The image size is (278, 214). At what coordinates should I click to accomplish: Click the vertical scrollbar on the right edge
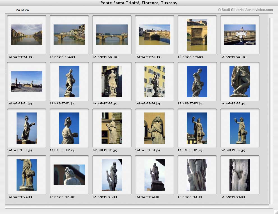pos(270,111)
